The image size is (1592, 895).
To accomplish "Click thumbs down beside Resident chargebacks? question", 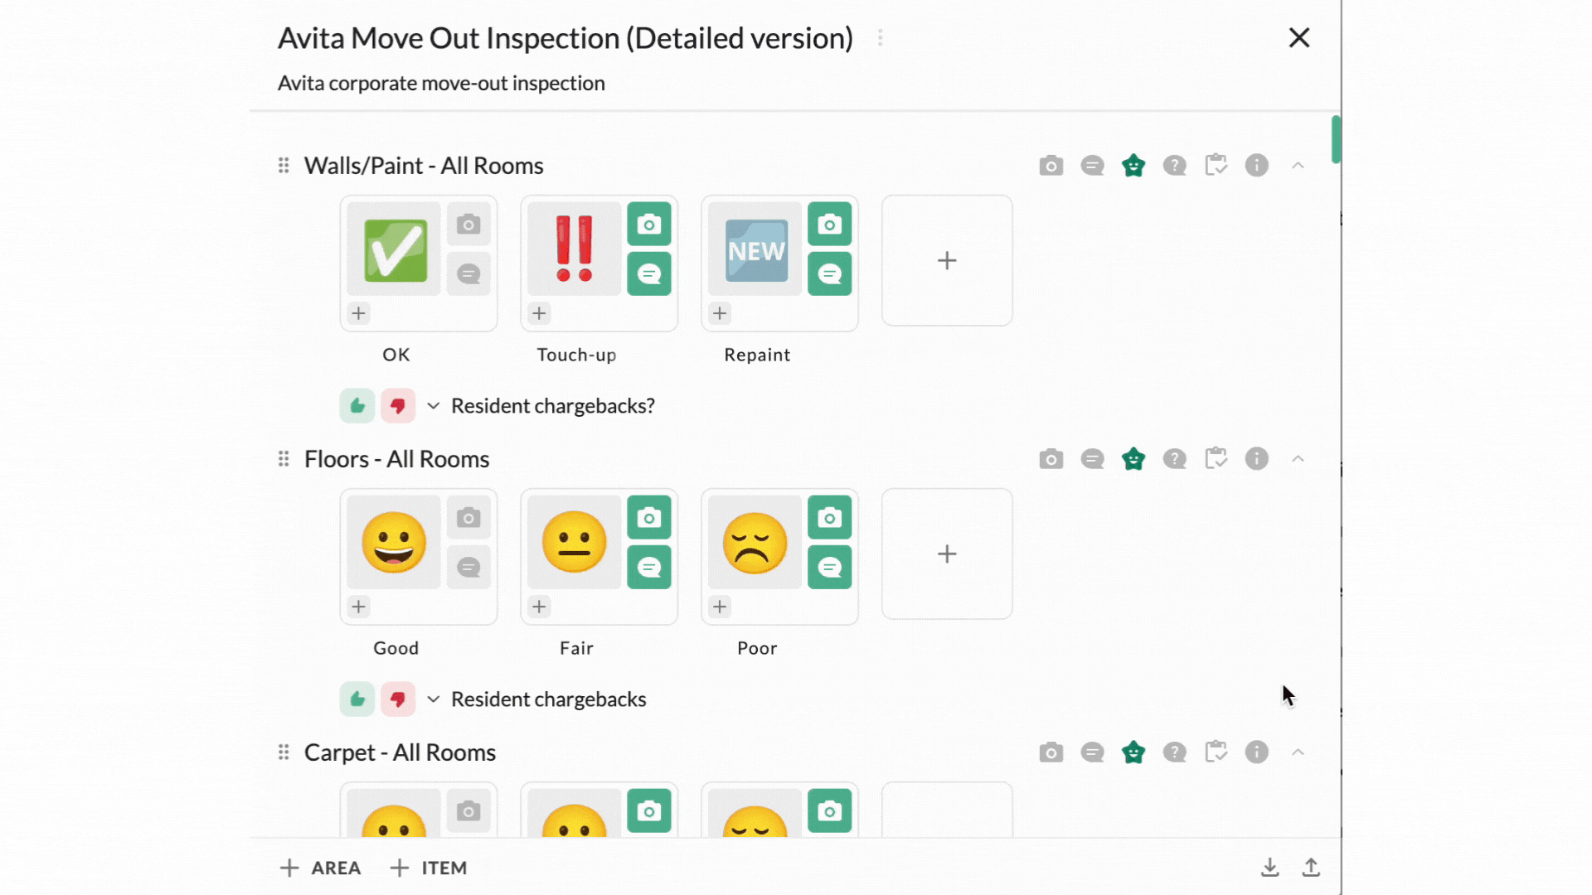I will point(398,406).
